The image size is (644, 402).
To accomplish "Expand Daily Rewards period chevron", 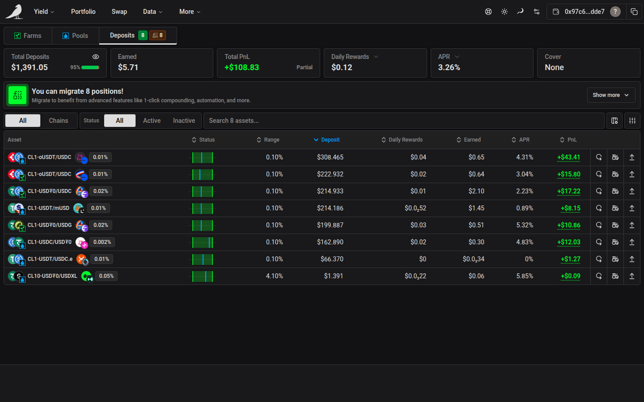I will [x=376, y=57].
